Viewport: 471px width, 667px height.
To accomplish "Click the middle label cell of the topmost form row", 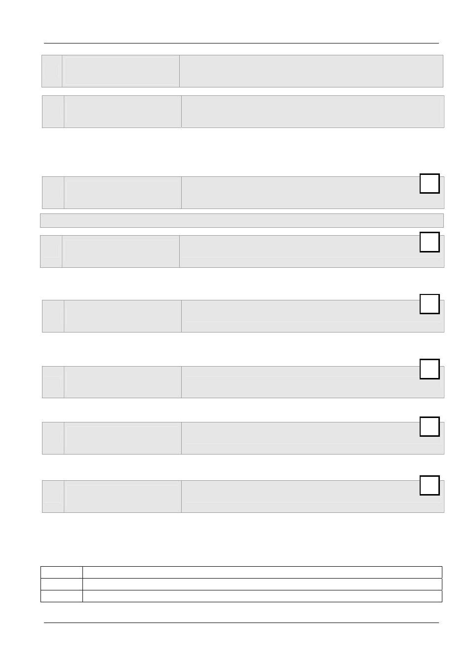I will tap(120, 71).
